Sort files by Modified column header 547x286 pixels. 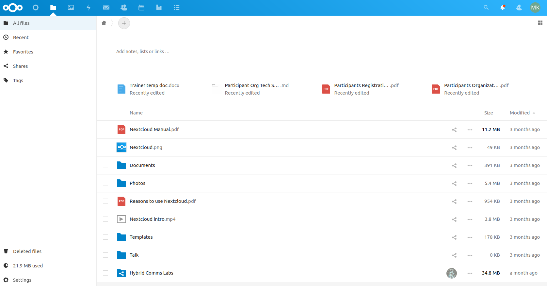(x=520, y=113)
